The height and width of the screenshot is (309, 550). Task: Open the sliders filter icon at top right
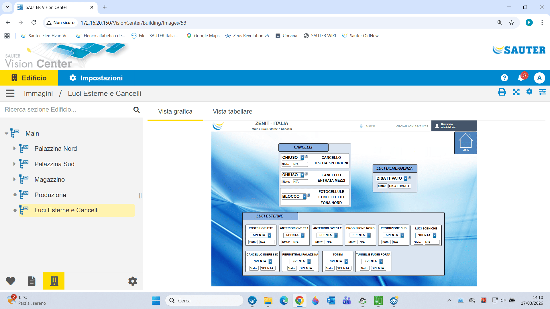(x=542, y=92)
